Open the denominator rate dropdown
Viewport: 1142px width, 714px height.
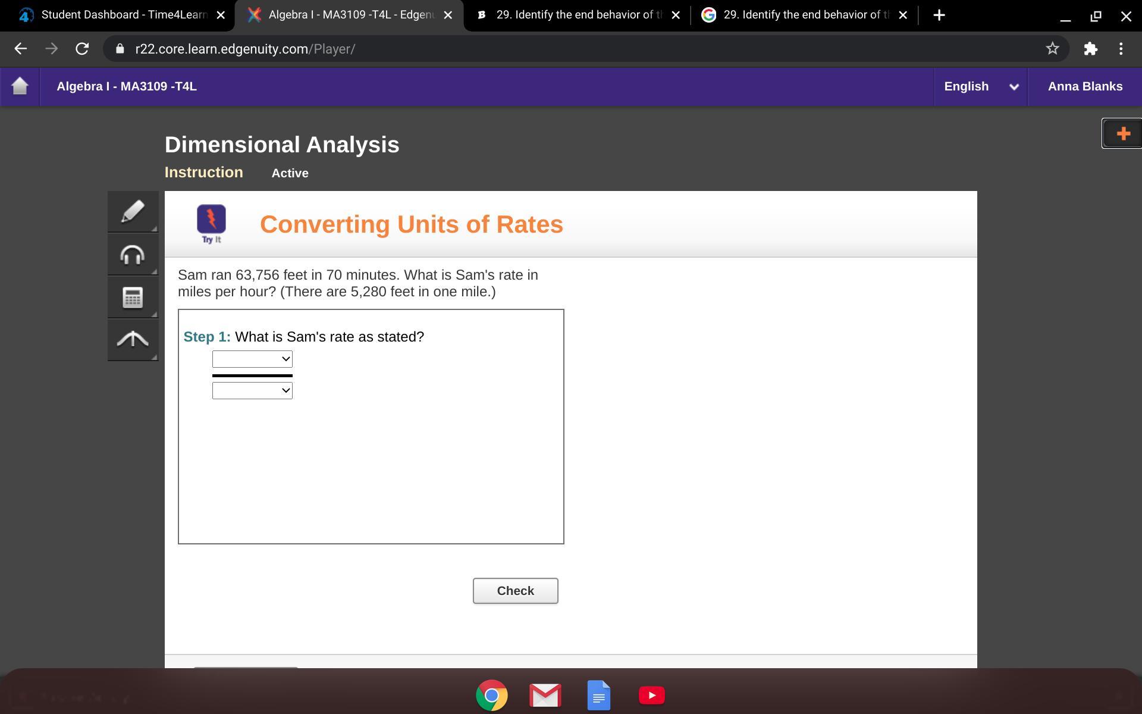(252, 390)
